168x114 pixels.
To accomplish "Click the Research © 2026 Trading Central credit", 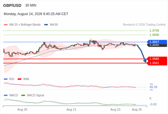I will tap(144, 25).
